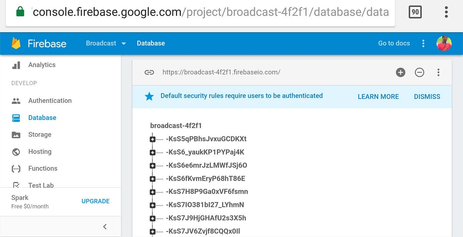The image size is (463, 237).
Task: Click the Firebase logo icon
Action: pyautogui.click(x=16, y=43)
